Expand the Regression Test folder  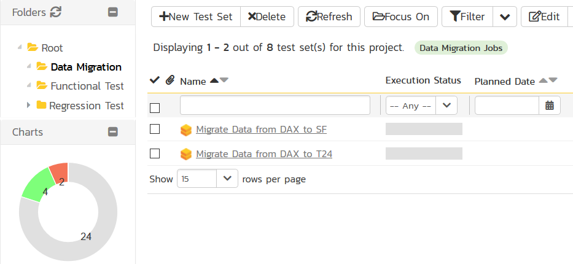29,106
